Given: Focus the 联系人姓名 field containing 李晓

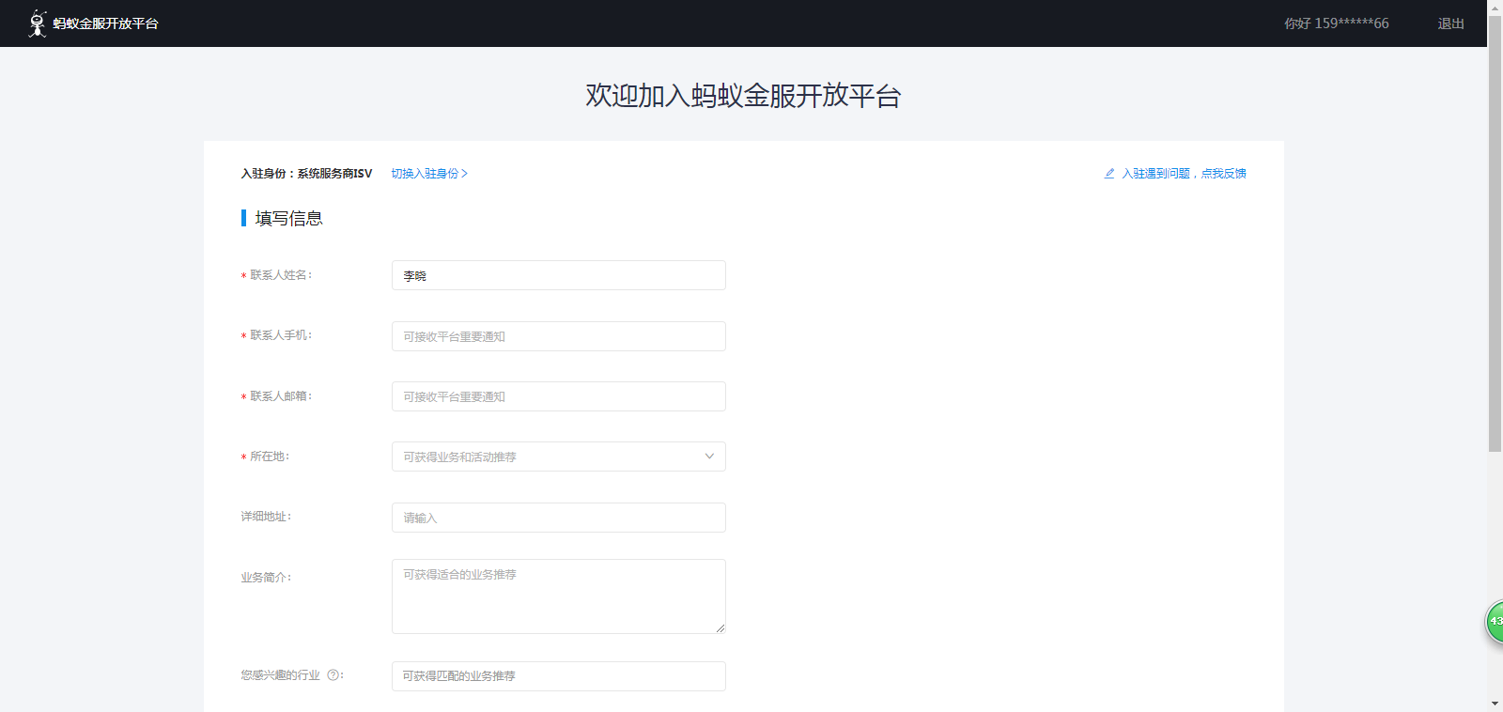Looking at the screenshot, I should tap(559, 275).
